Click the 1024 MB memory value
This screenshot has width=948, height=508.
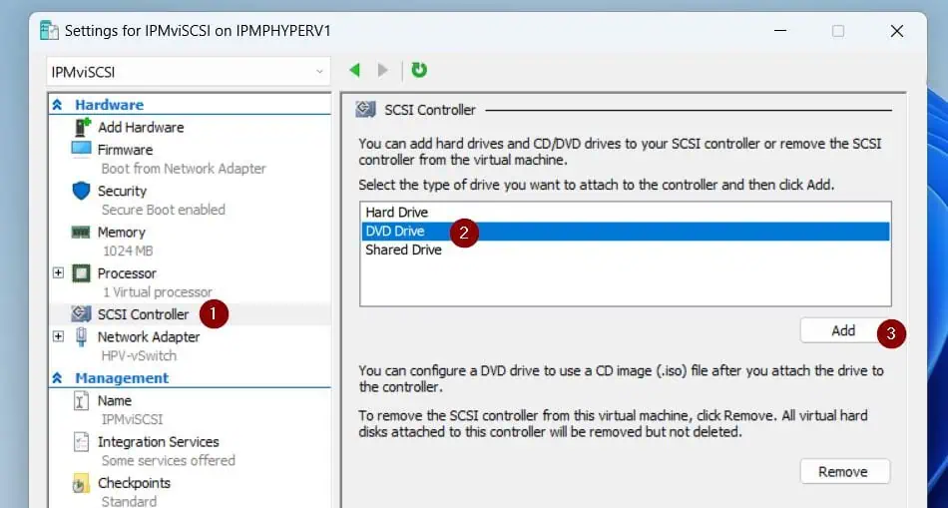128,251
